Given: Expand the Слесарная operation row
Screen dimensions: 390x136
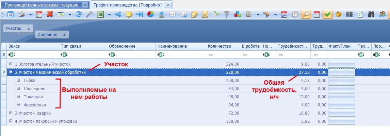Looking at the screenshot, I should tap(18, 88).
